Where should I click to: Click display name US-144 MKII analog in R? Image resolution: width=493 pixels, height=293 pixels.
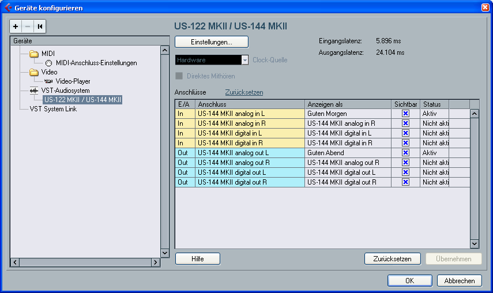click(348, 123)
